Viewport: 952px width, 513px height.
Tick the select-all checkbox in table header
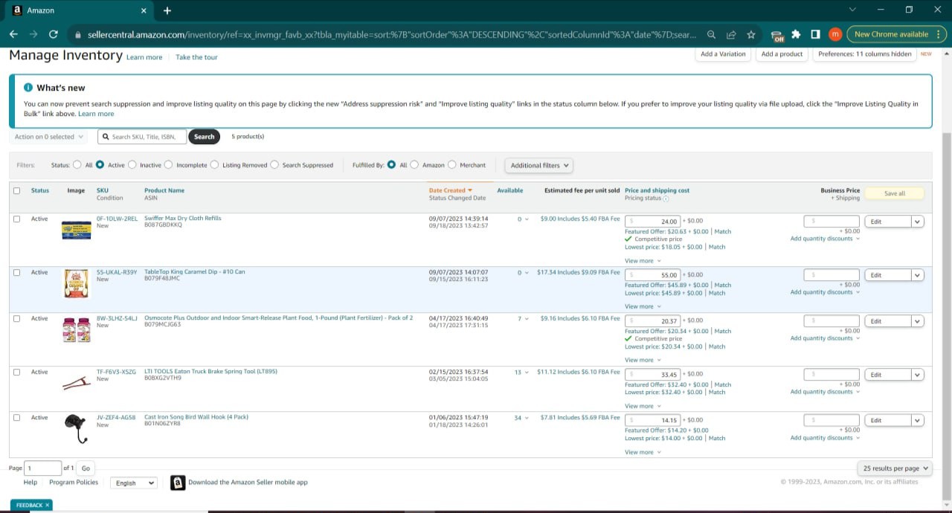click(x=17, y=190)
